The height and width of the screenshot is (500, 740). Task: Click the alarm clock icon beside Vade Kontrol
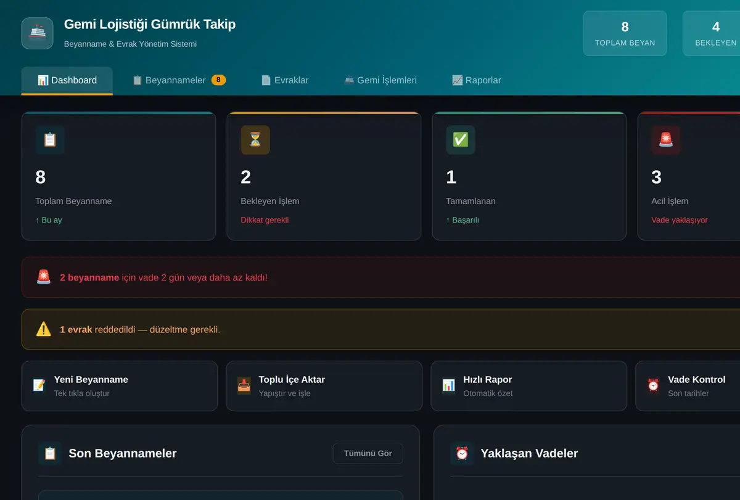tap(653, 386)
